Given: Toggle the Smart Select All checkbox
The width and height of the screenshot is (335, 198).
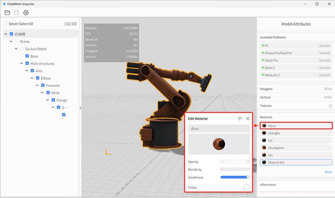Looking at the screenshot, I should [x=6, y=24].
